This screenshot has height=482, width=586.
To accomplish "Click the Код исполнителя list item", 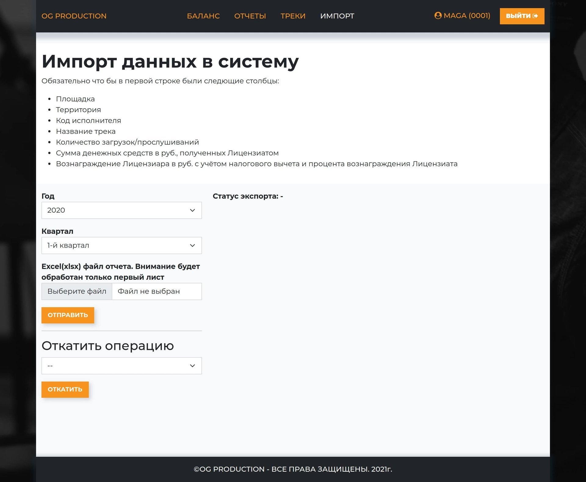I will click(89, 120).
